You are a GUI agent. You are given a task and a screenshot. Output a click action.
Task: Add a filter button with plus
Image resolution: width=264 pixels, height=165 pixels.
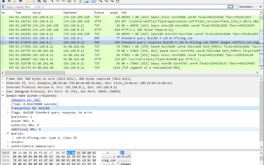(260, 7)
